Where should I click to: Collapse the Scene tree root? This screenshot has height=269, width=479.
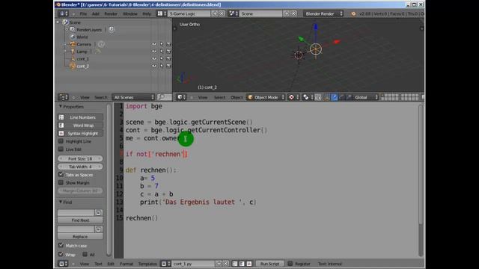pos(58,22)
